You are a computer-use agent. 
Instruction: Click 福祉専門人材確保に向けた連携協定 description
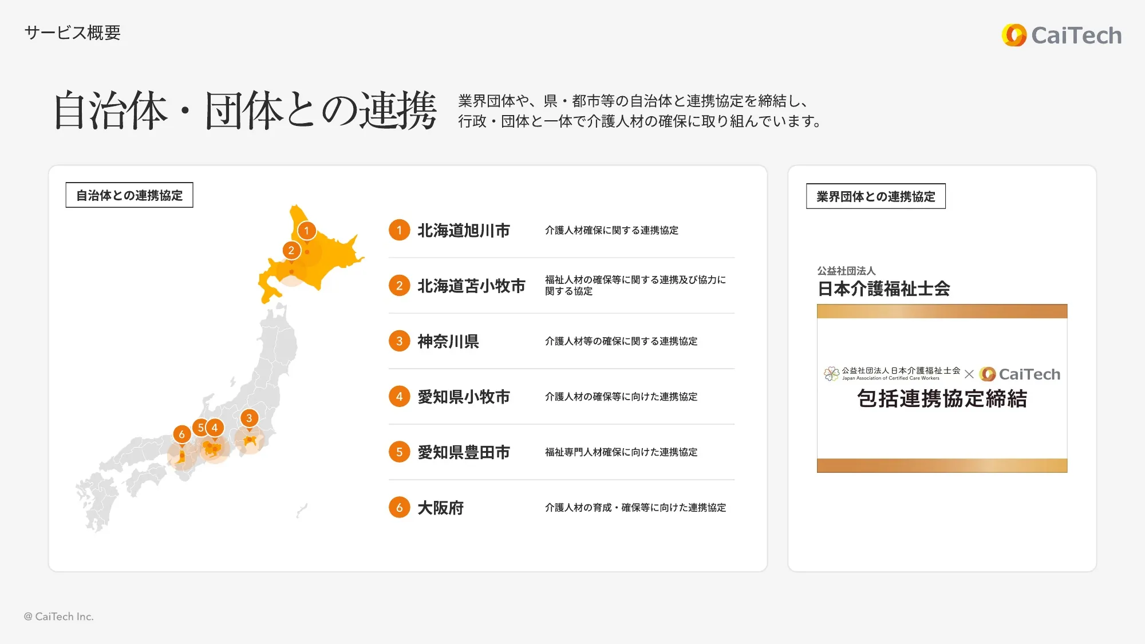pos(621,452)
